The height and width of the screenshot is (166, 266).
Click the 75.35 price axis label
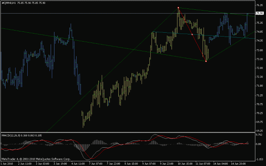(260, 23)
